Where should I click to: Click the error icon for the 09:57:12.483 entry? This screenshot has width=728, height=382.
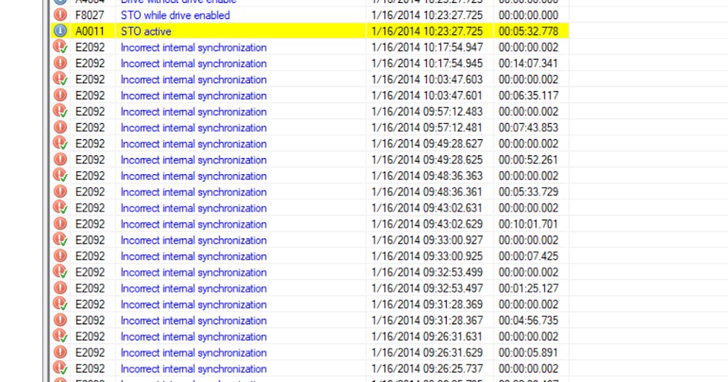60,112
